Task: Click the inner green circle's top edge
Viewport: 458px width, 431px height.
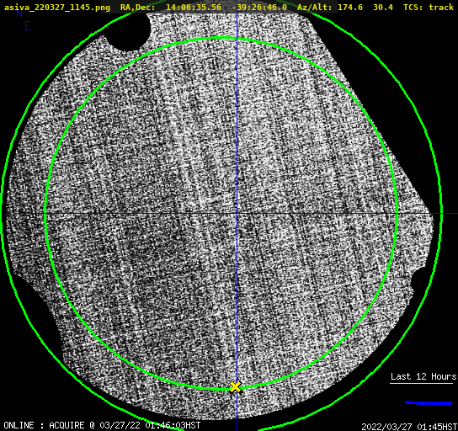Action: (221, 38)
